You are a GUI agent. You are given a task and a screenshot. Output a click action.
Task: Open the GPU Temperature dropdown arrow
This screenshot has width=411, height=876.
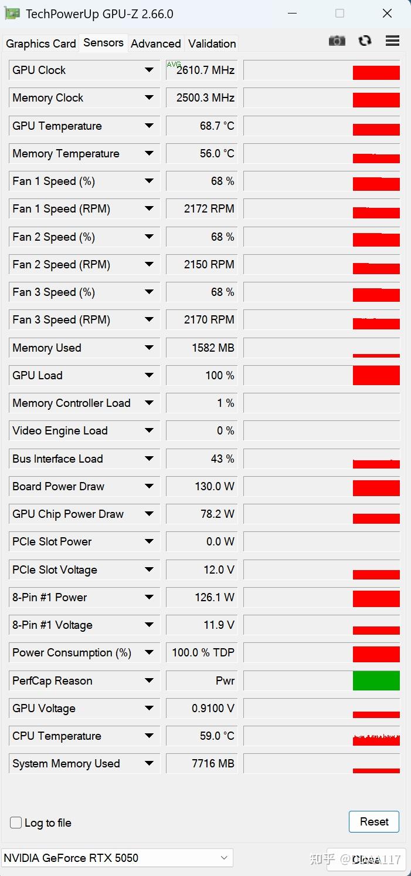click(149, 126)
